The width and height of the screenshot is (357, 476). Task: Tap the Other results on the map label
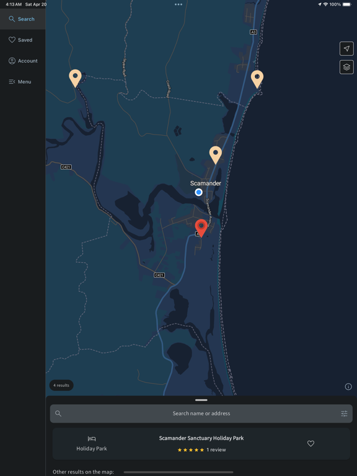point(83,472)
